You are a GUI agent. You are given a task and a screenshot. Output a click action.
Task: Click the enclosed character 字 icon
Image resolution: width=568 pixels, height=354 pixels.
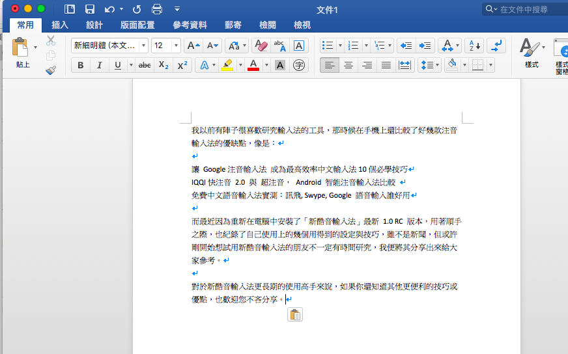pyautogui.click(x=299, y=65)
